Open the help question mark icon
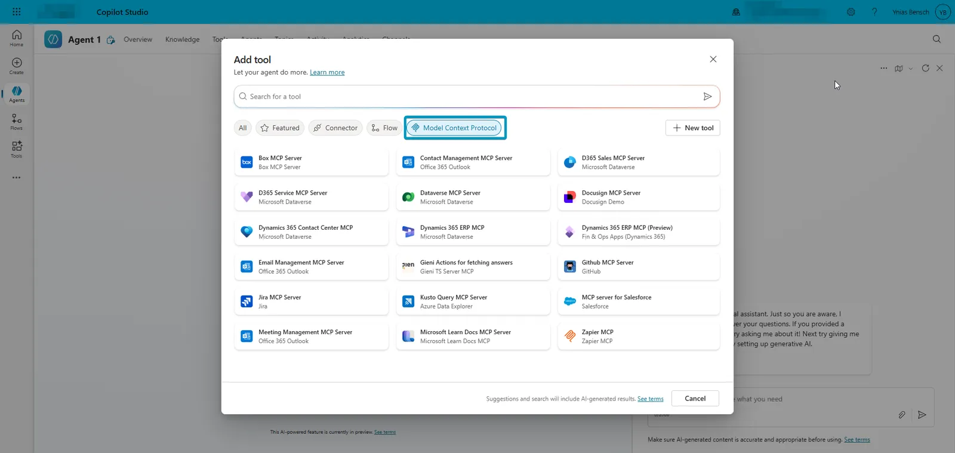Screen dimensions: 955x453 (x=874, y=12)
